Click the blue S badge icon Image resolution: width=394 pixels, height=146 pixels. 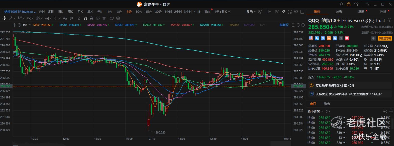[x=323, y=38]
